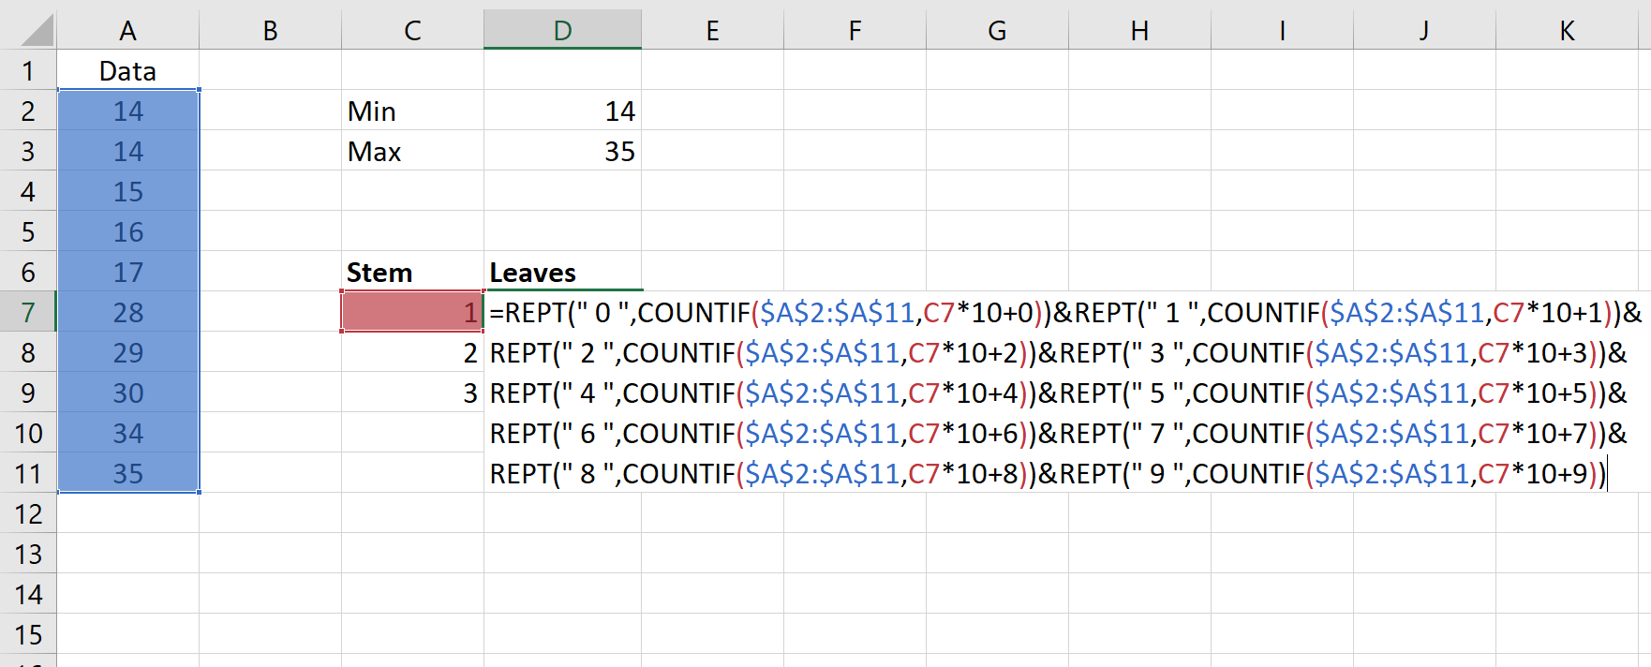Viewport: 1651px width, 667px height.
Task: Select row 15 header
Action: tap(28, 634)
